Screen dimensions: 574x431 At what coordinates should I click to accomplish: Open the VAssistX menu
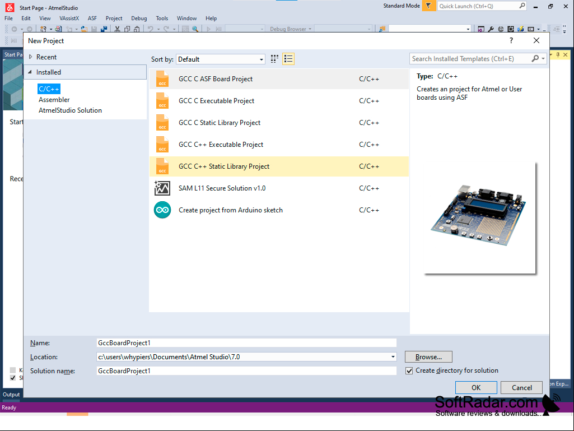click(x=69, y=18)
